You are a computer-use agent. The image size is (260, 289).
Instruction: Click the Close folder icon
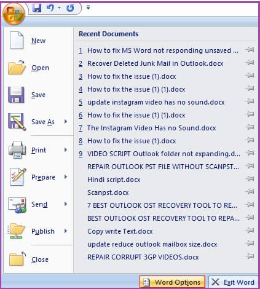18,259
